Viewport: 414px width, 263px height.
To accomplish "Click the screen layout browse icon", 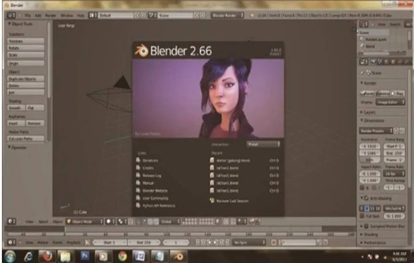I will point(92,15).
